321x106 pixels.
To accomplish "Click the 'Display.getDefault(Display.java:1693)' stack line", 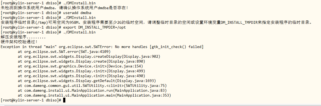I will click(x=87, y=81).
